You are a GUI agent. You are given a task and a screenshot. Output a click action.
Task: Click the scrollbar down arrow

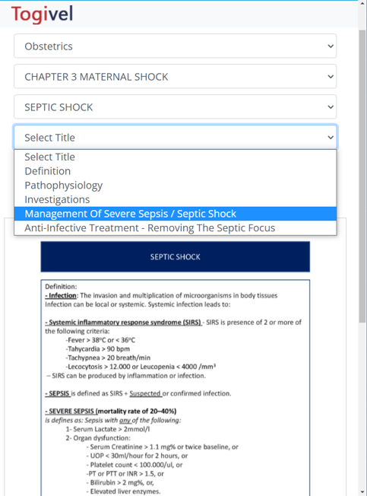click(x=362, y=492)
